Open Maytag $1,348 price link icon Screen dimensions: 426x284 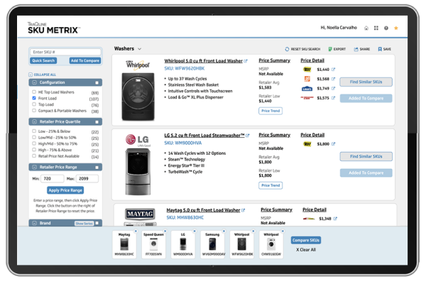click(x=335, y=219)
